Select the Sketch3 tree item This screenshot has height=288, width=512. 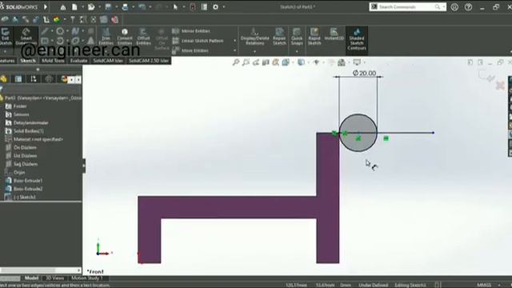(x=20, y=197)
